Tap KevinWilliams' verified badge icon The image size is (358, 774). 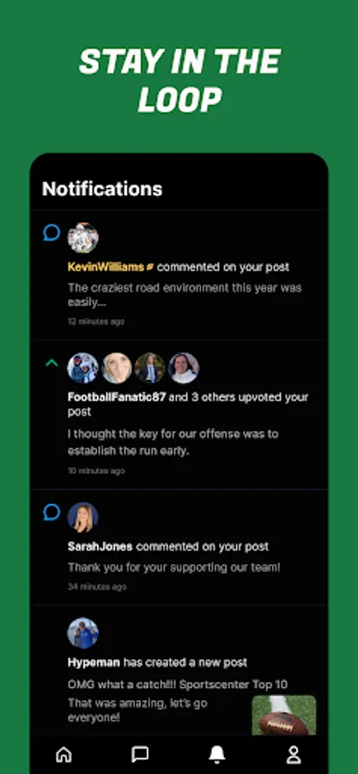150,267
